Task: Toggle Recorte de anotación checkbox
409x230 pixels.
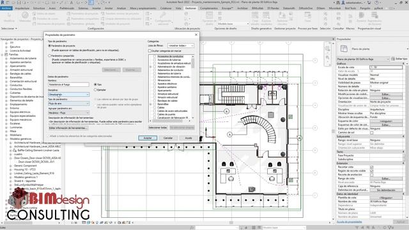Action: [x=372, y=174]
